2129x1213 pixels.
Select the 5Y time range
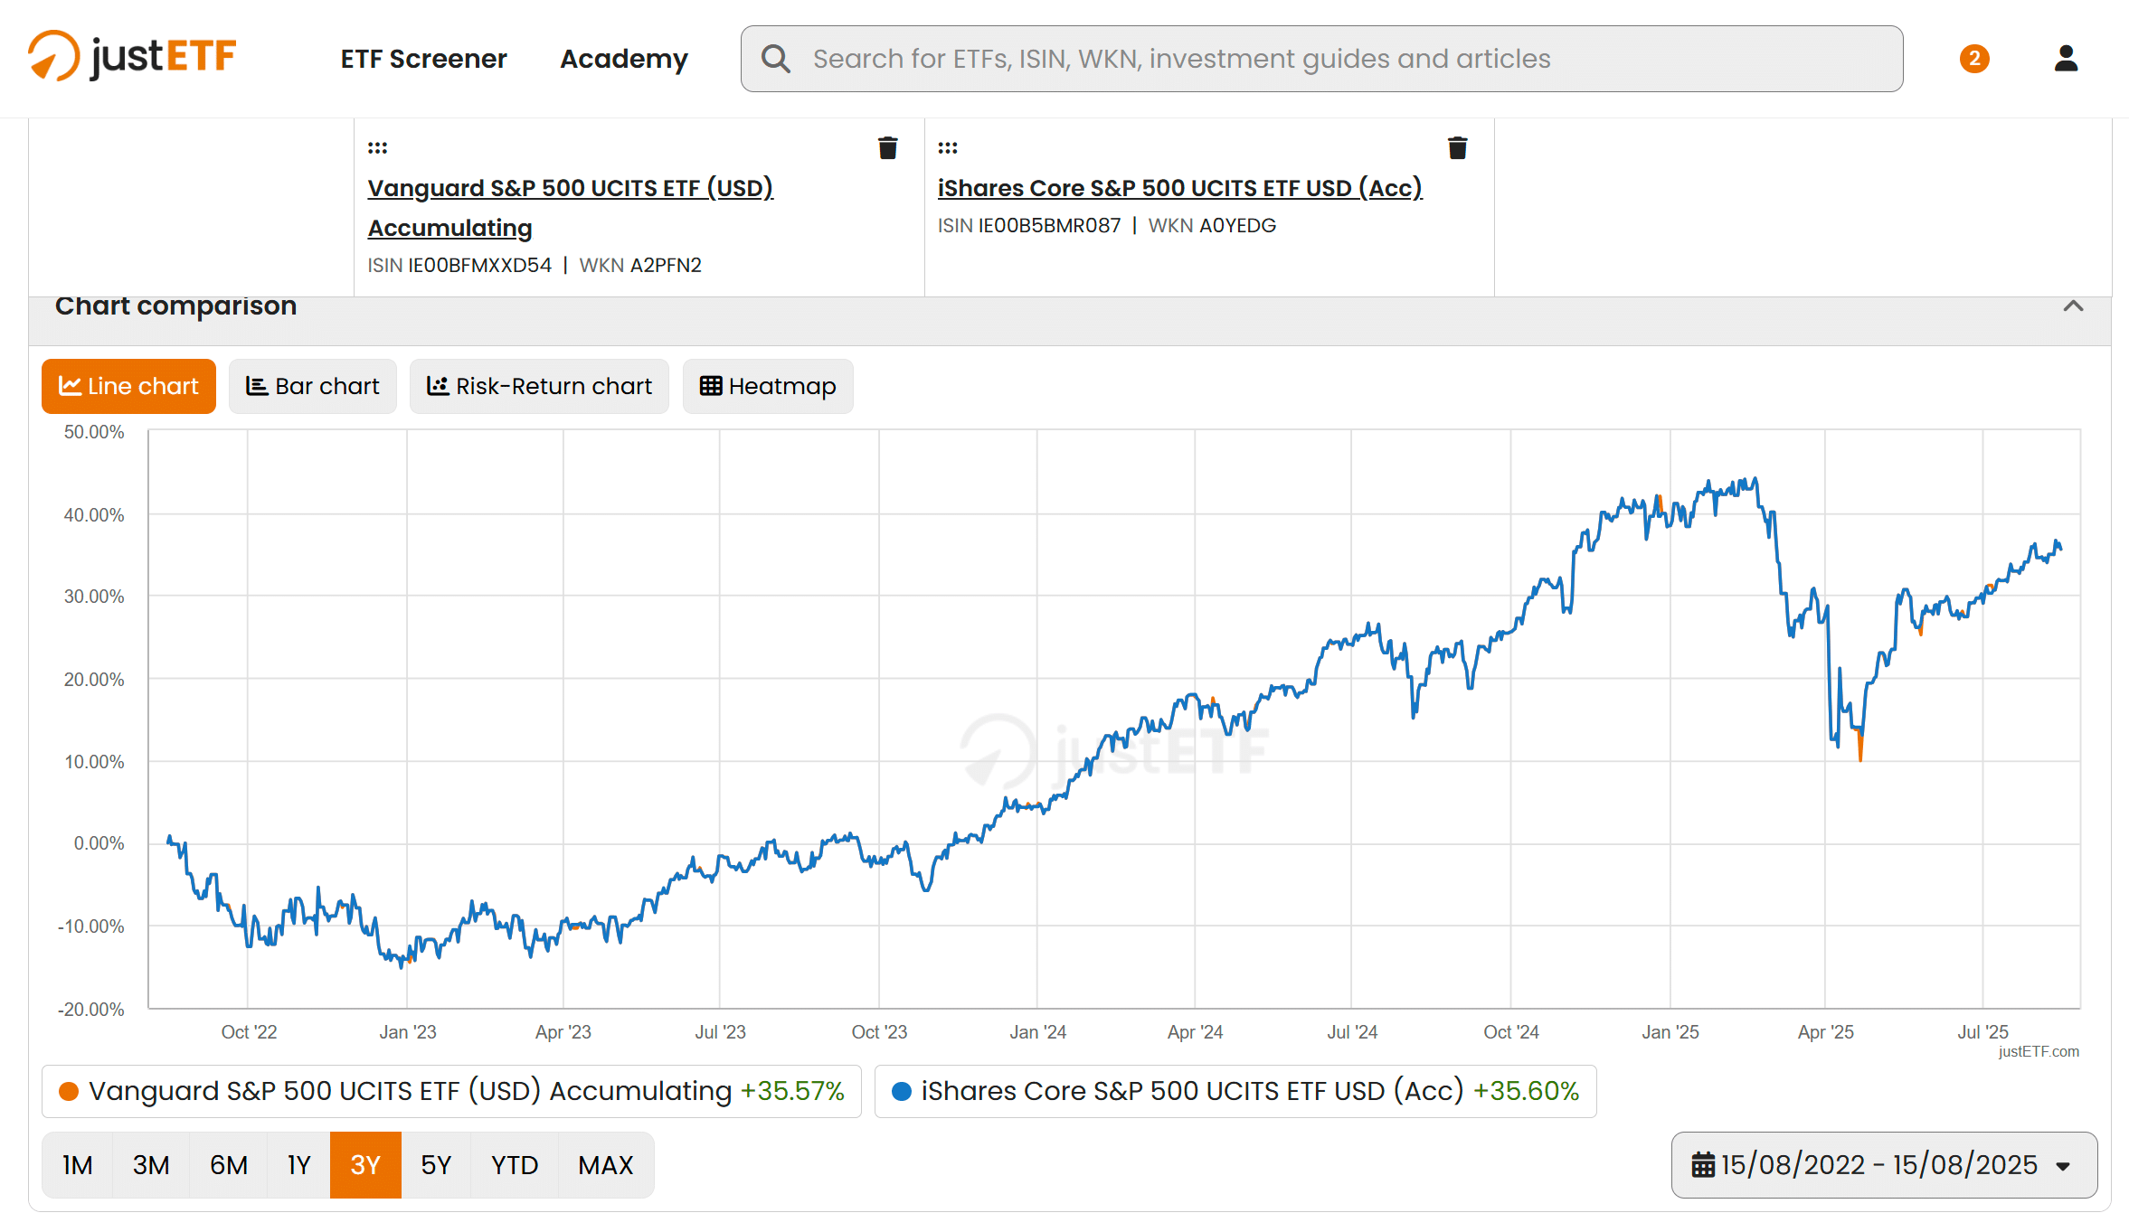pos(436,1165)
